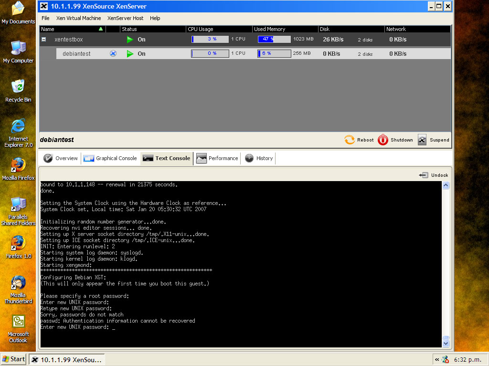Image resolution: width=489 pixels, height=366 pixels.
Task: Open the Help menu
Action: 155,18
